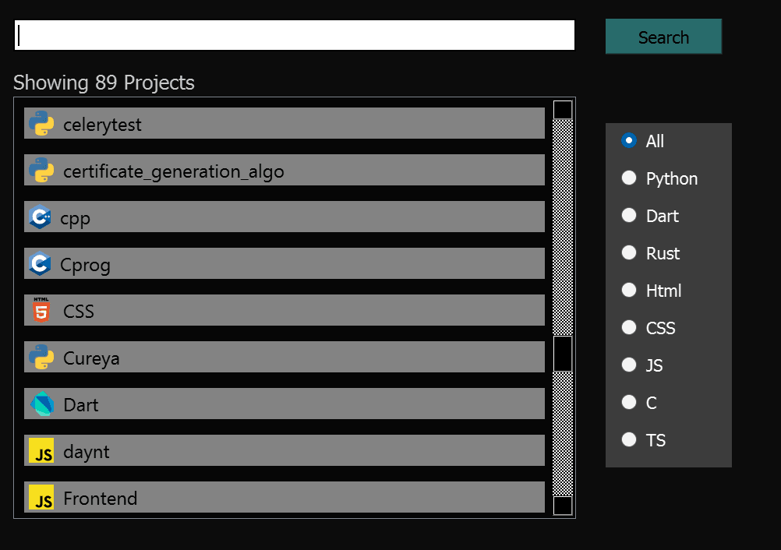Click the Showing 89 Projects label
This screenshot has width=781, height=550.
pos(104,83)
